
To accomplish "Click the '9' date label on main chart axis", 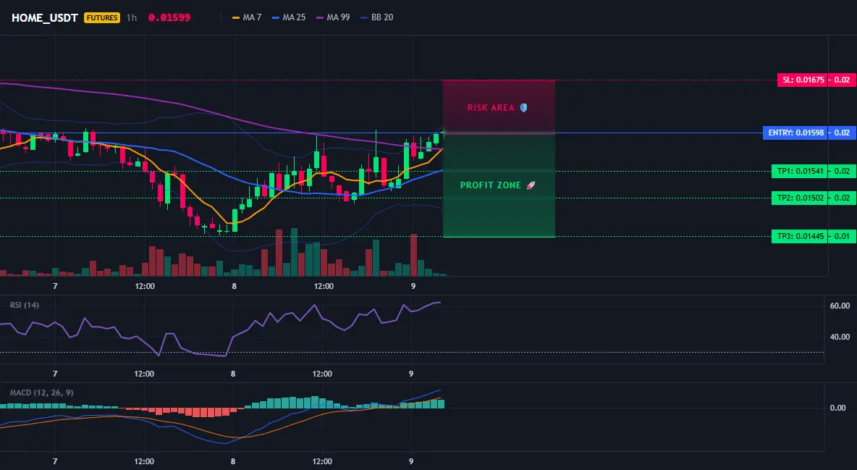I will pos(413,286).
